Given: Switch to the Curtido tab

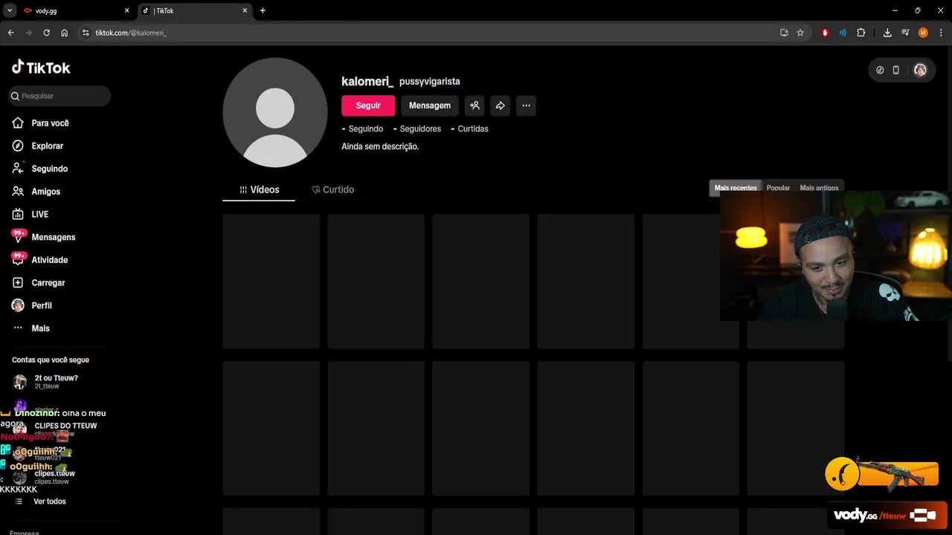Looking at the screenshot, I should pos(332,189).
